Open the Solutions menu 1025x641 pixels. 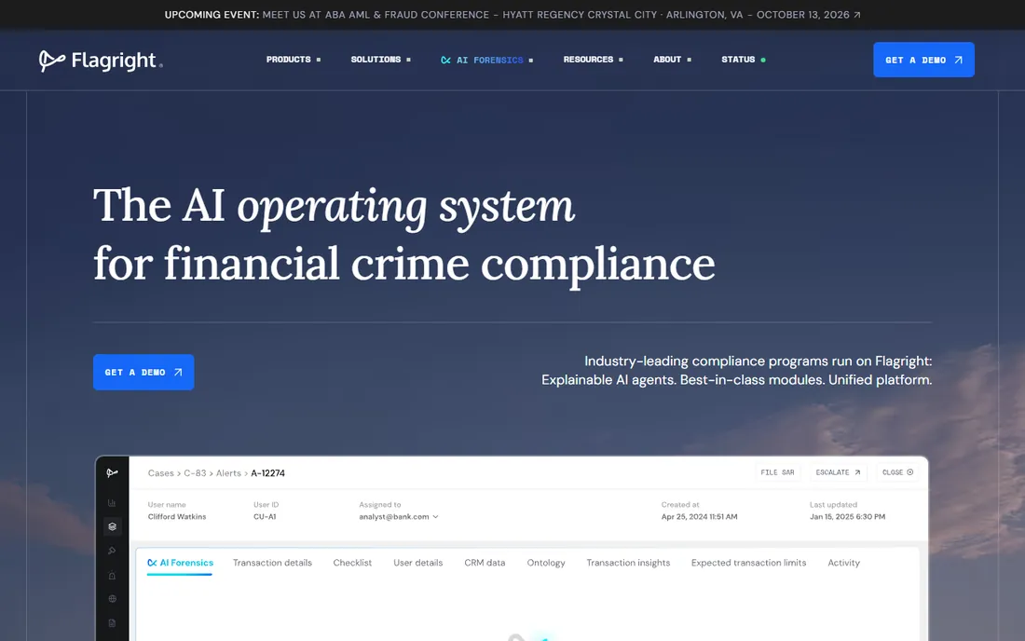(x=380, y=60)
